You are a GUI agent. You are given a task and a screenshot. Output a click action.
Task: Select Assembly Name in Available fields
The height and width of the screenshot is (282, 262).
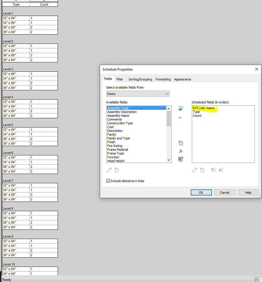coord(137,116)
